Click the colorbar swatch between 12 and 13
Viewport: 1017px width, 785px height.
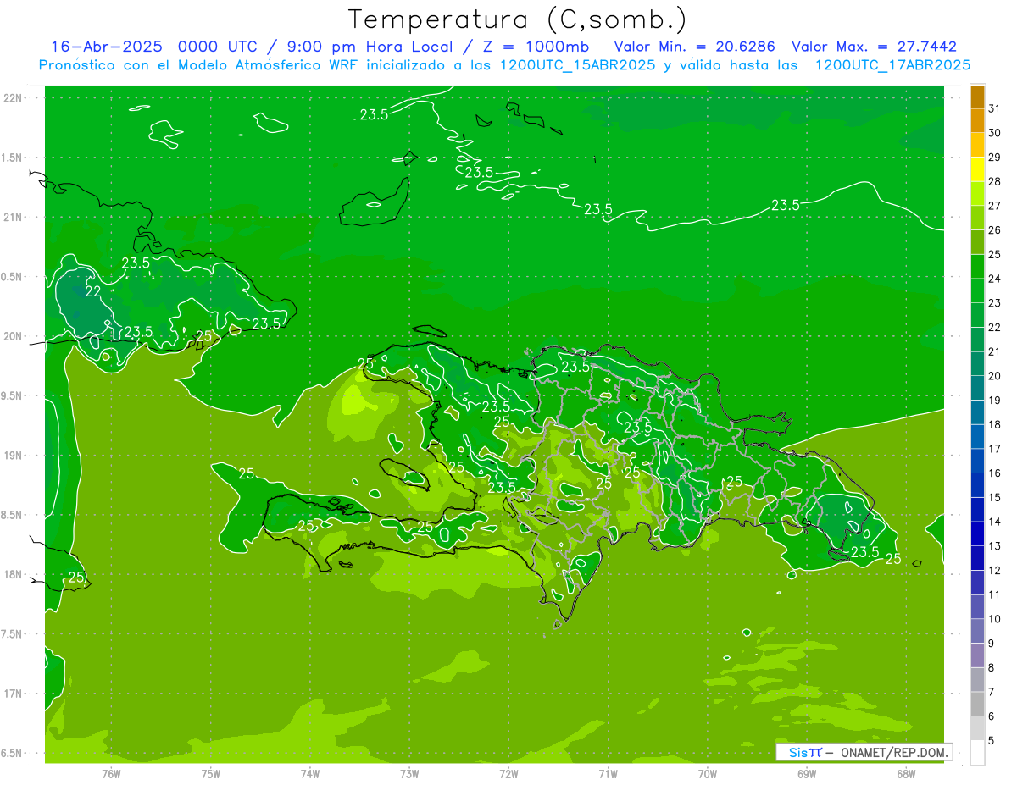tap(977, 558)
